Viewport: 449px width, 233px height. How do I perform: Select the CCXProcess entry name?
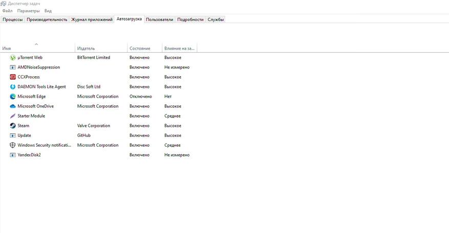29,77
